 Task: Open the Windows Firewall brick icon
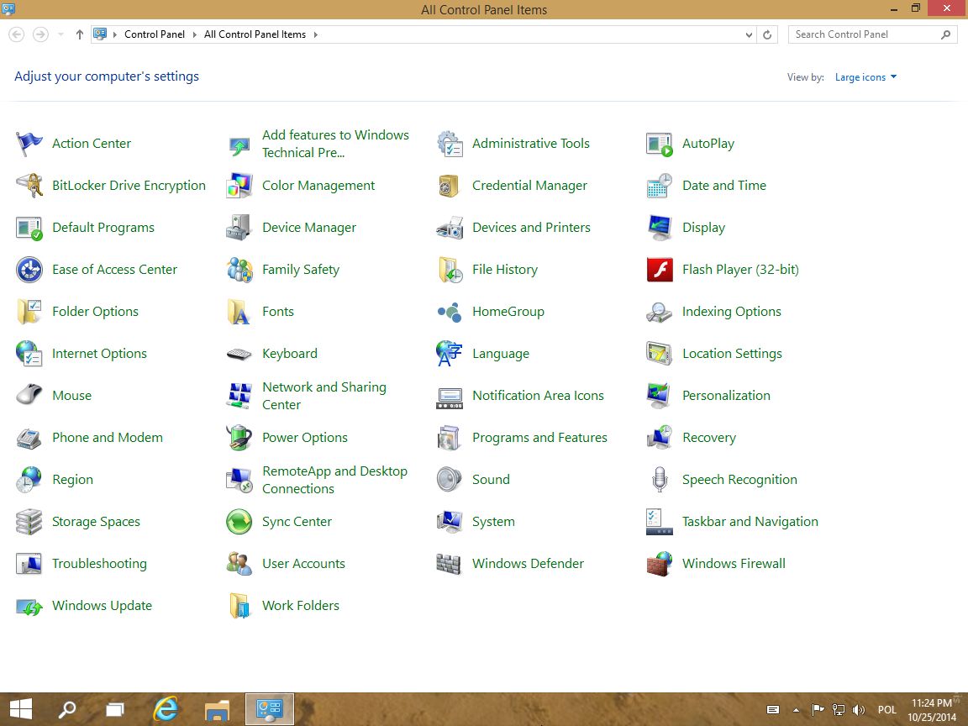[x=660, y=564]
